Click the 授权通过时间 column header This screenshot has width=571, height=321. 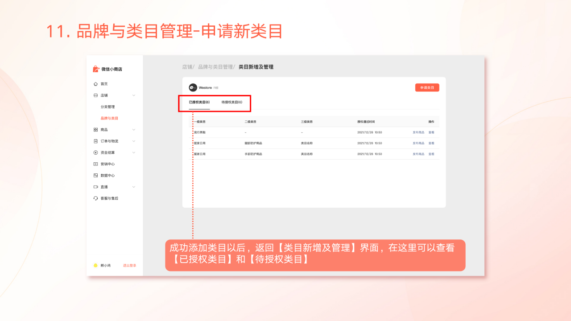366,122
